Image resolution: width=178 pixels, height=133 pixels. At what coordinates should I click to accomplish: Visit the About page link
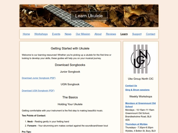click(98, 34)
